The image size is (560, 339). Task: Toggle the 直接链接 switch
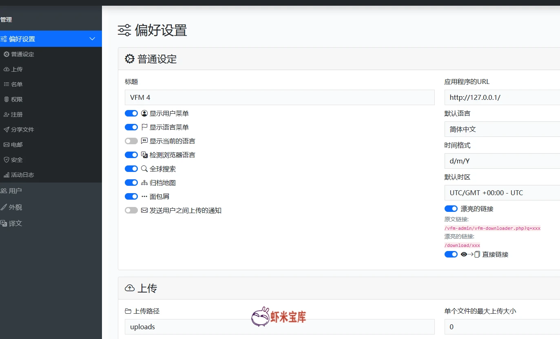pos(451,254)
